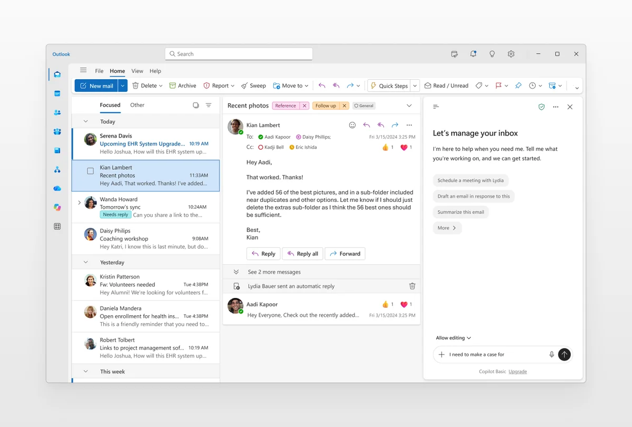
Task: Click microphone icon in Copilot input
Action: point(552,354)
